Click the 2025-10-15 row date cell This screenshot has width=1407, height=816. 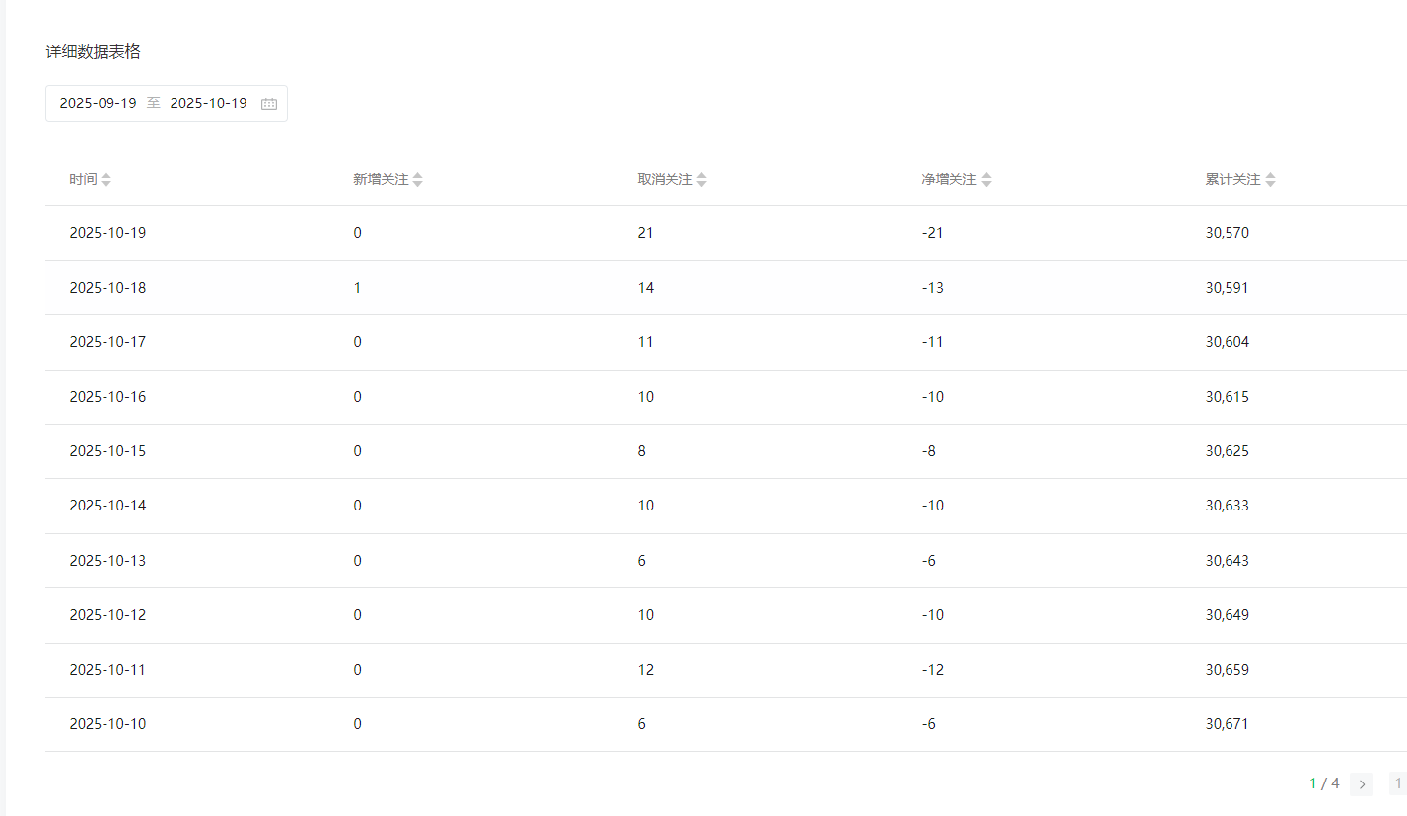pos(107,451)
